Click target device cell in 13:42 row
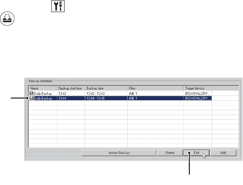Viewport: 243px width, 185px height. [198, 94]
